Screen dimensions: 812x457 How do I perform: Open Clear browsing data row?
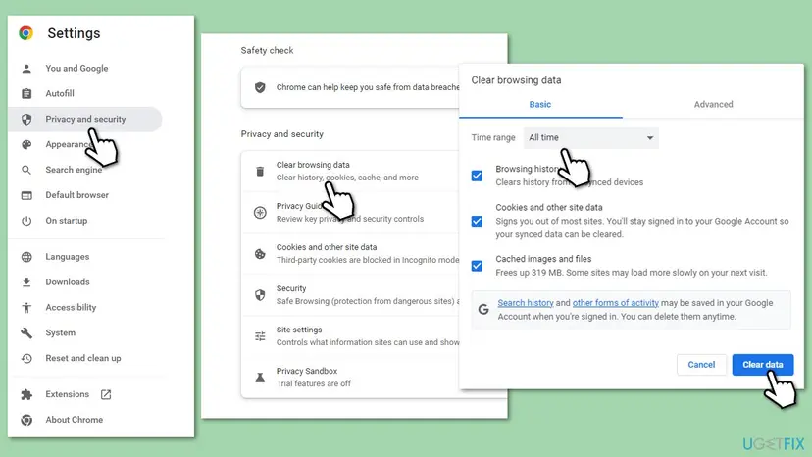coord(350,171)
